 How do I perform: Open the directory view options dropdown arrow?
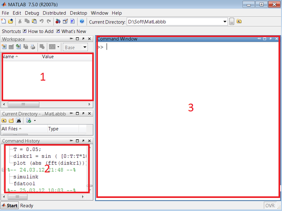click(35, 120)
